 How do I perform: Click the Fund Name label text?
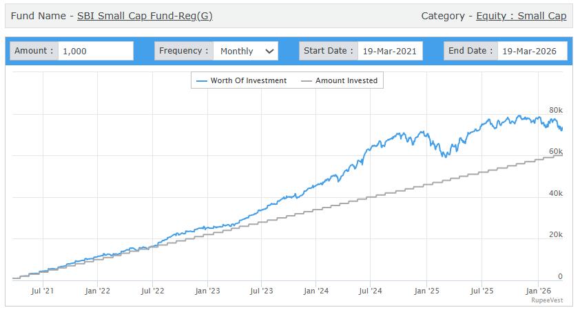click(x=38, y=16)
